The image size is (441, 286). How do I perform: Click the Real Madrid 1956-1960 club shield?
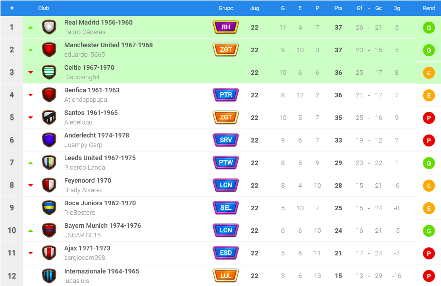(x=49, y=27)
